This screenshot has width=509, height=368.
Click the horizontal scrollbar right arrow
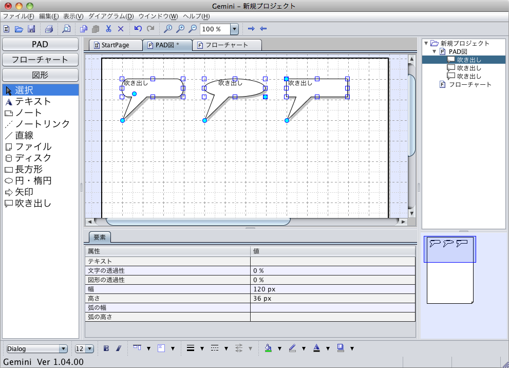[403, 222]
